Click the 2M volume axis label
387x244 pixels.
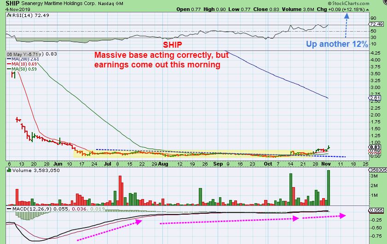coord(374,186)
